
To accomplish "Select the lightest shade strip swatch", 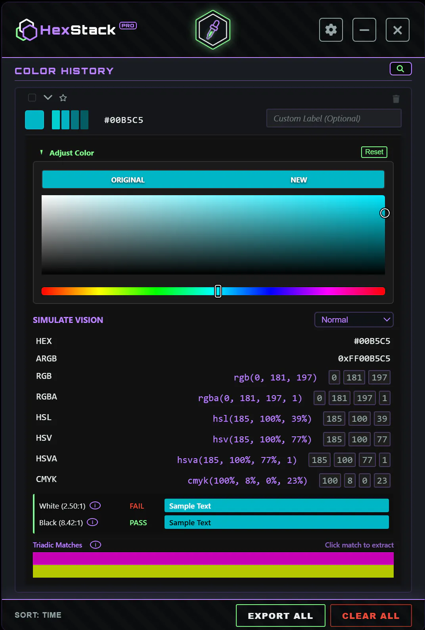I will tap(56, 120).
